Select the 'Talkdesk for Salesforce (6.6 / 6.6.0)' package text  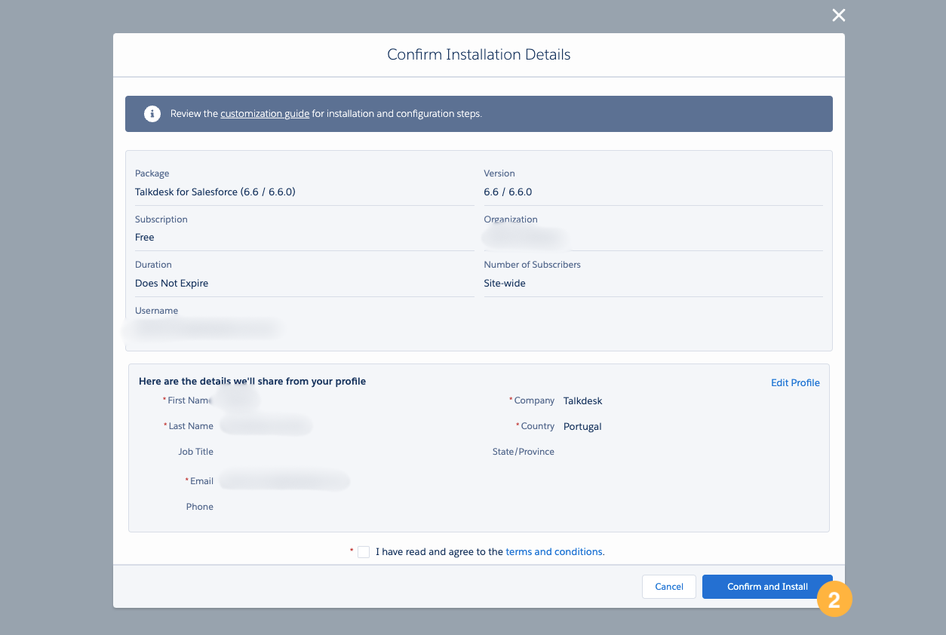pyautogui.click(x=215, y=192)
